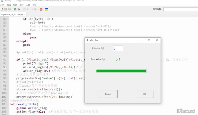Maximize the Mycobot window

pos(149,40)
